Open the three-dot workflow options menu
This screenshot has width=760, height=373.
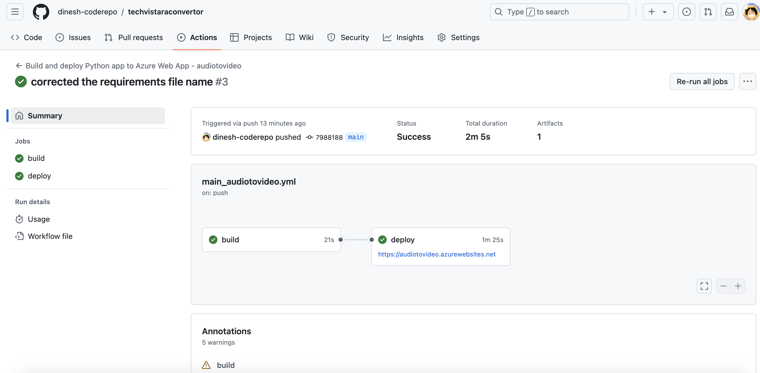[x=747, y=81]
